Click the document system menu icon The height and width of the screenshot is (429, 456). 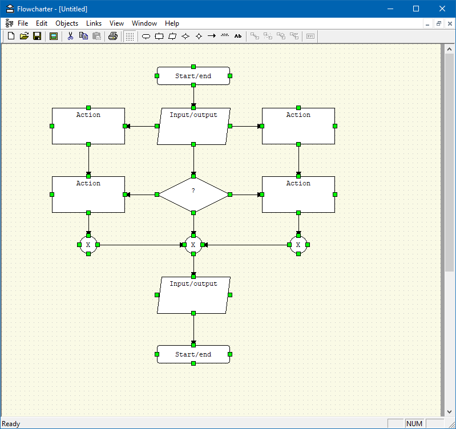(x=9, y=23)
